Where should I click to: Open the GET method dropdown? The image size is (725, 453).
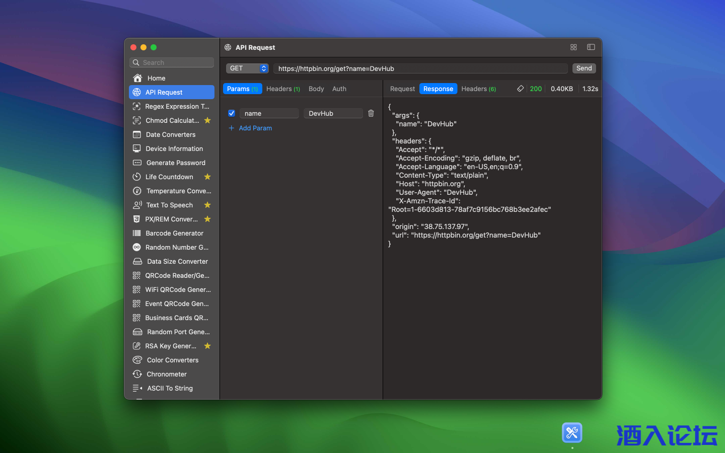point(247,68)
